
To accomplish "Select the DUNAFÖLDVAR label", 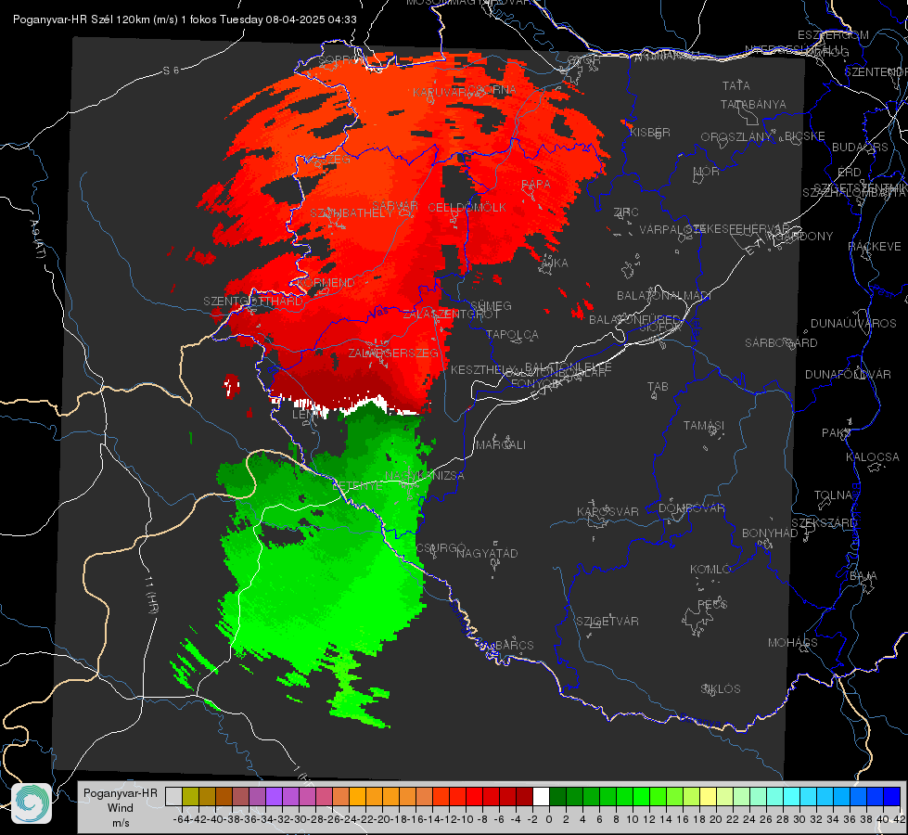I will point(848,374).
